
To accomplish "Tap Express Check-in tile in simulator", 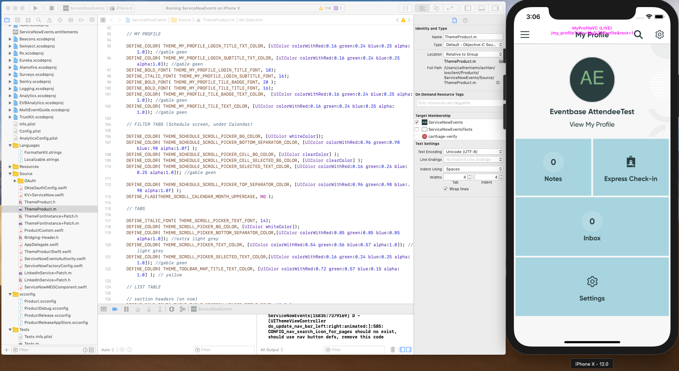I will click(x=630, y=167).
